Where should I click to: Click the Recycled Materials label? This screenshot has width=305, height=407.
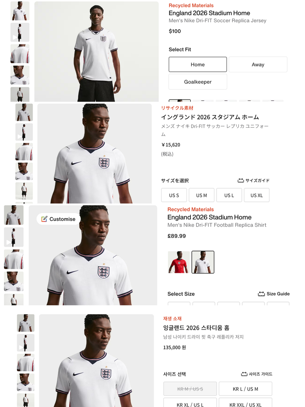tap(191, 5)
